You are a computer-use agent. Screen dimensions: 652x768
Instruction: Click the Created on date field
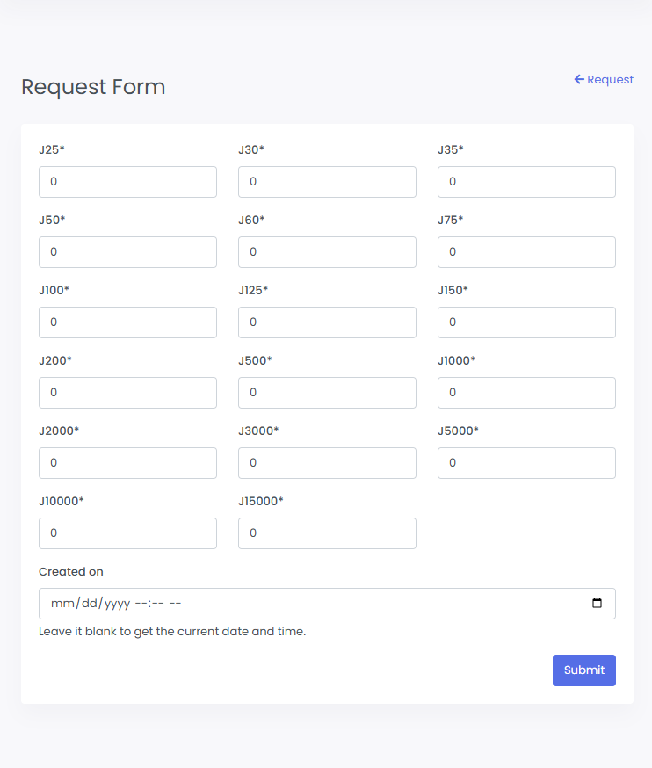[308, 604]
